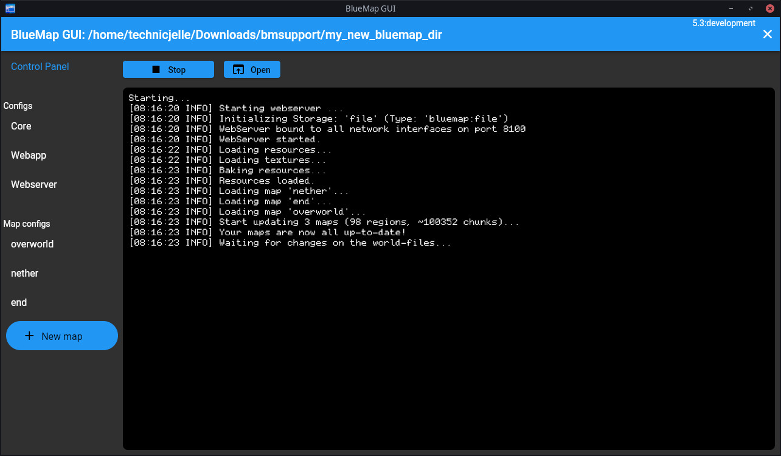Click the 'Loading textures...' log line
781x456 pixels.
227,160
